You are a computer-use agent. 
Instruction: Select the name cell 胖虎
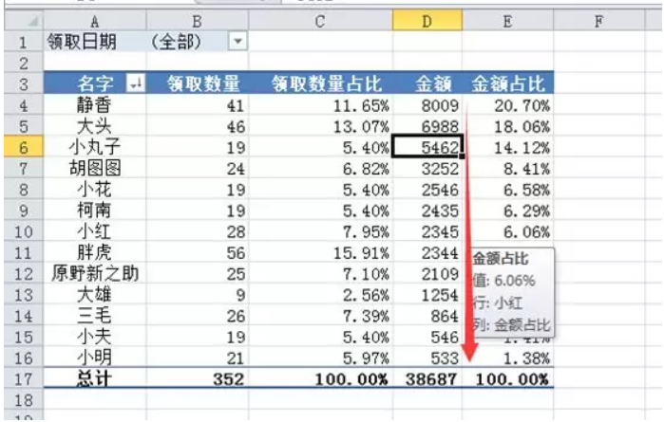(x=95, y=252)
